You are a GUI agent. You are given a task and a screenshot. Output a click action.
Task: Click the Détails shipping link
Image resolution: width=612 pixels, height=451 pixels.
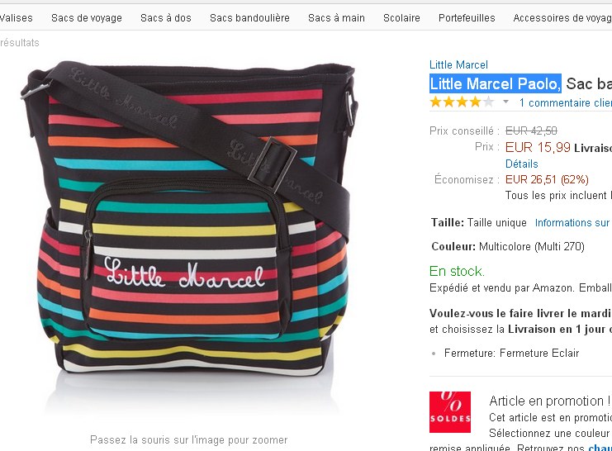[521, 164]
